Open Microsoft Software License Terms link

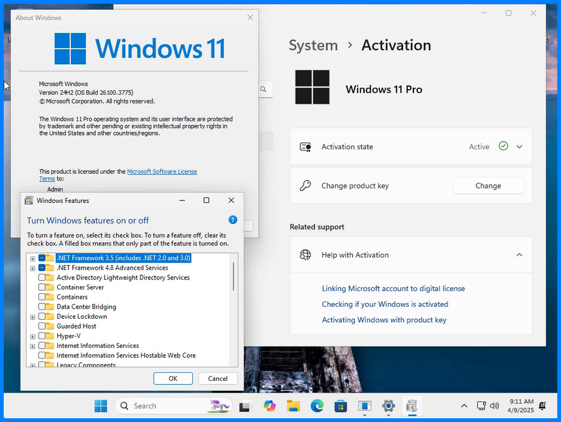pos(162,171)
